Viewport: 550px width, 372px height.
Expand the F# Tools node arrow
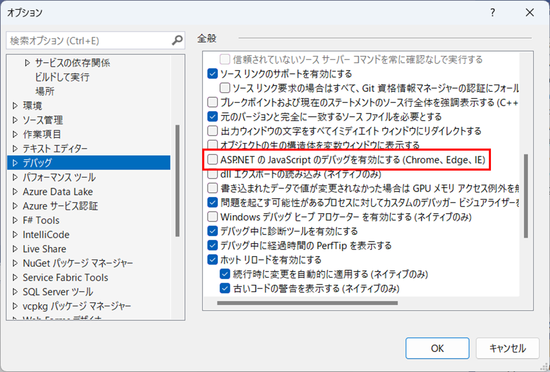tap(15, 220)
